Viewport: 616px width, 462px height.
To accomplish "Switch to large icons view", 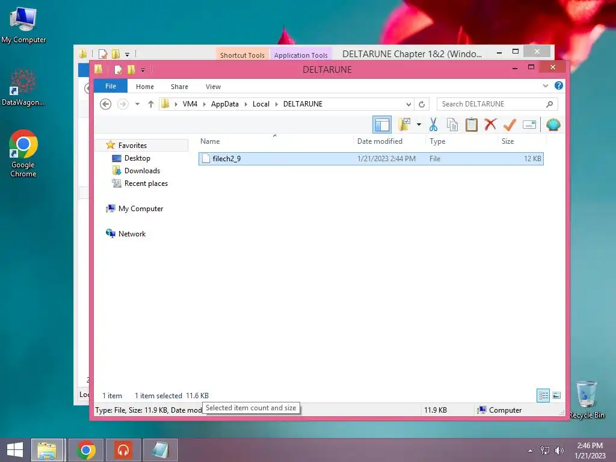I will (x=556, y=396).
